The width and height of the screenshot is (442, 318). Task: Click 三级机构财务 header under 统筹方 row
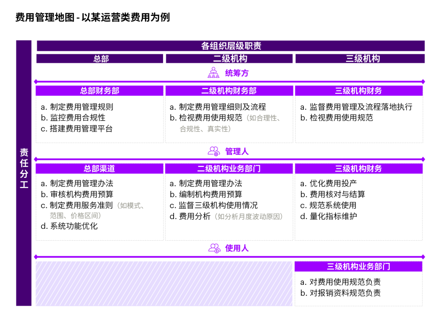(x=358, y=91)
